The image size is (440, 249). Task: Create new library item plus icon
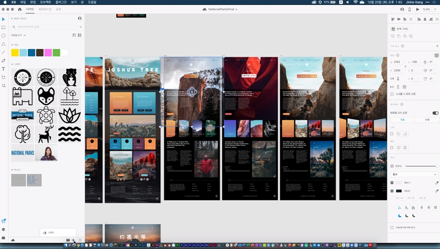(73, 240)
